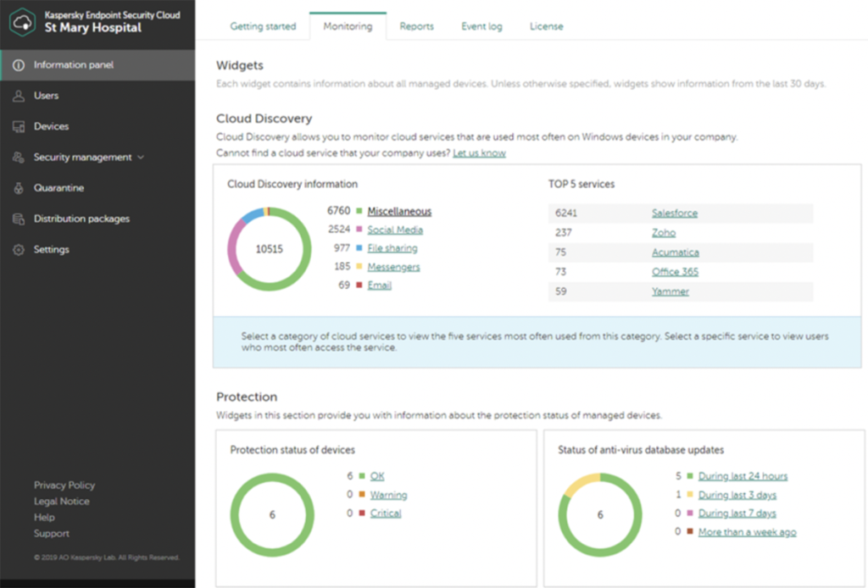Click the Security management icon
Image resolution: width=868 pixels, height=588 pixels.
(x=19, y=157)
